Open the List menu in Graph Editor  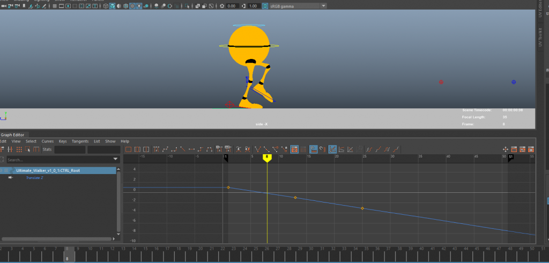pos(97,141)
